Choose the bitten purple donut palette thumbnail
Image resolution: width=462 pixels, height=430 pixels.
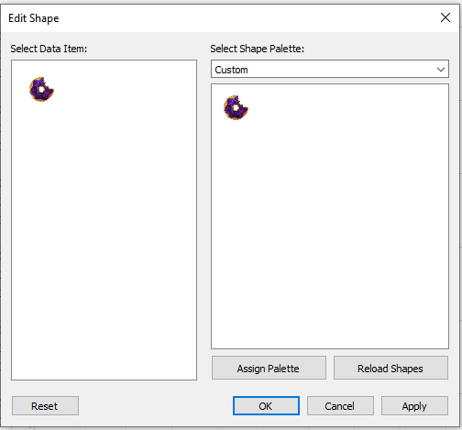tap(236, 107)
